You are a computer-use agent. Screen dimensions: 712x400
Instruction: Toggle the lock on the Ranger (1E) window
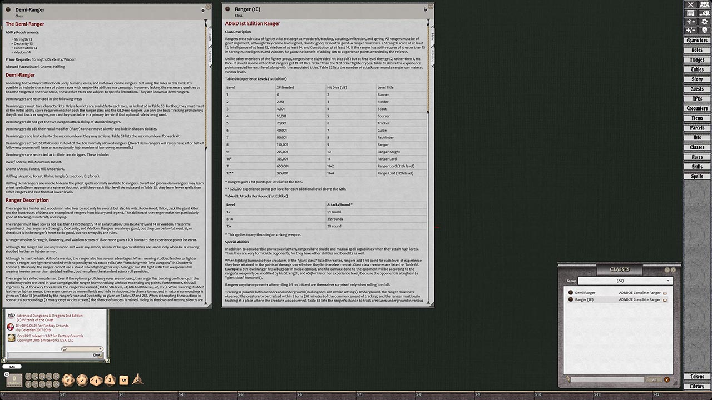426,9
